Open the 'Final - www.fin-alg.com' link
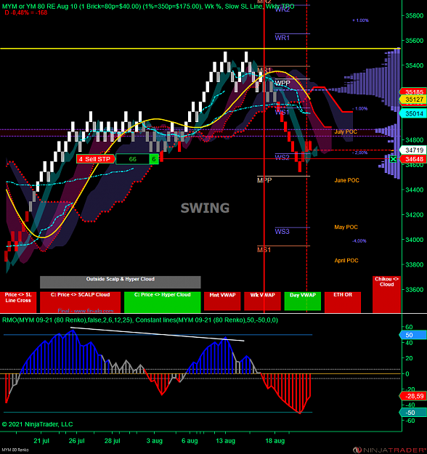Screen dimensions: 427x454 pos(86,311)
